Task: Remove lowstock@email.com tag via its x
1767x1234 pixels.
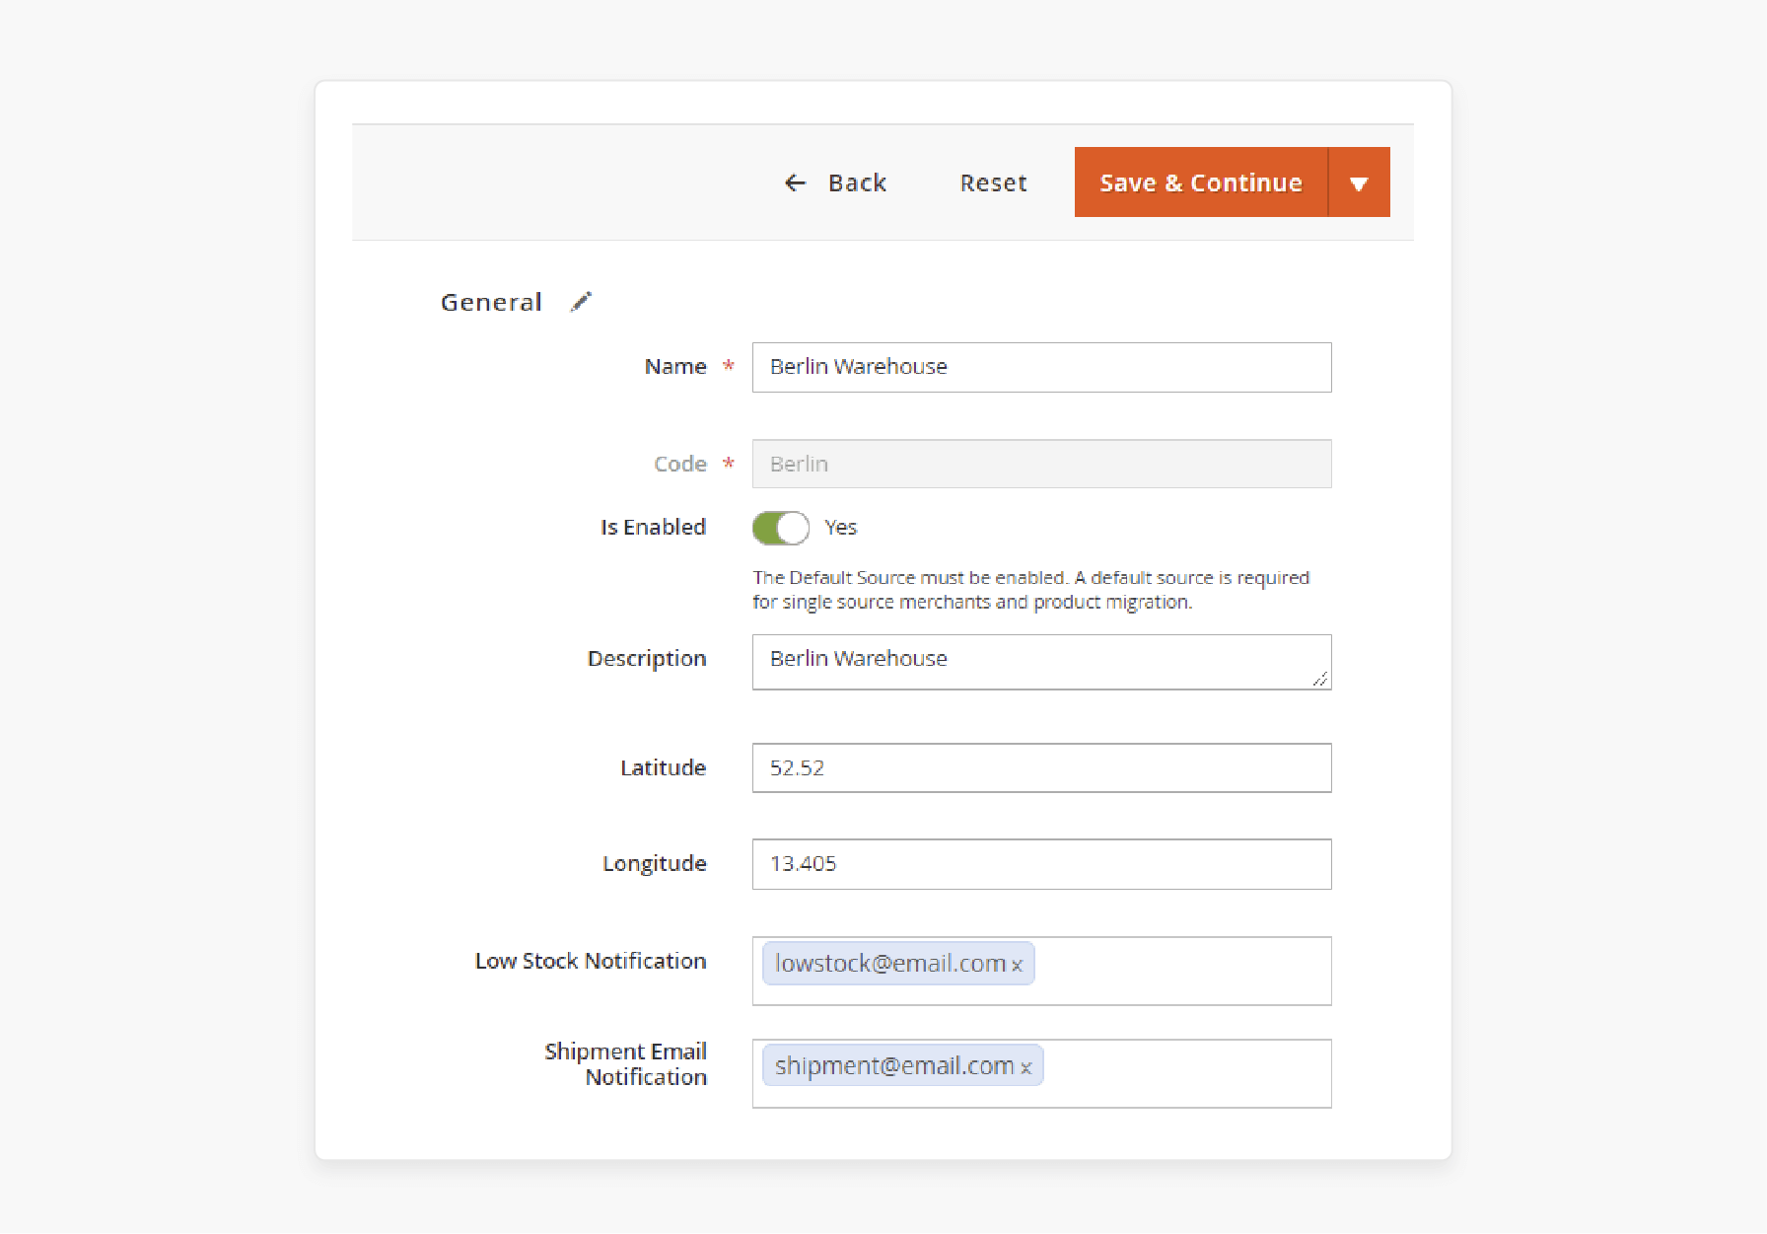Action: pos(1017,966)
